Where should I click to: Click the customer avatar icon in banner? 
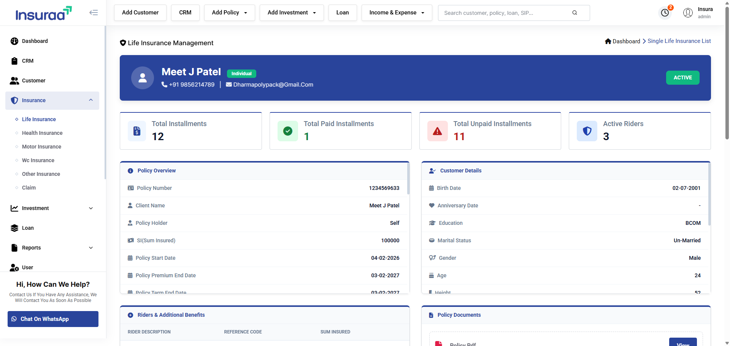click(x=143, y=78)
